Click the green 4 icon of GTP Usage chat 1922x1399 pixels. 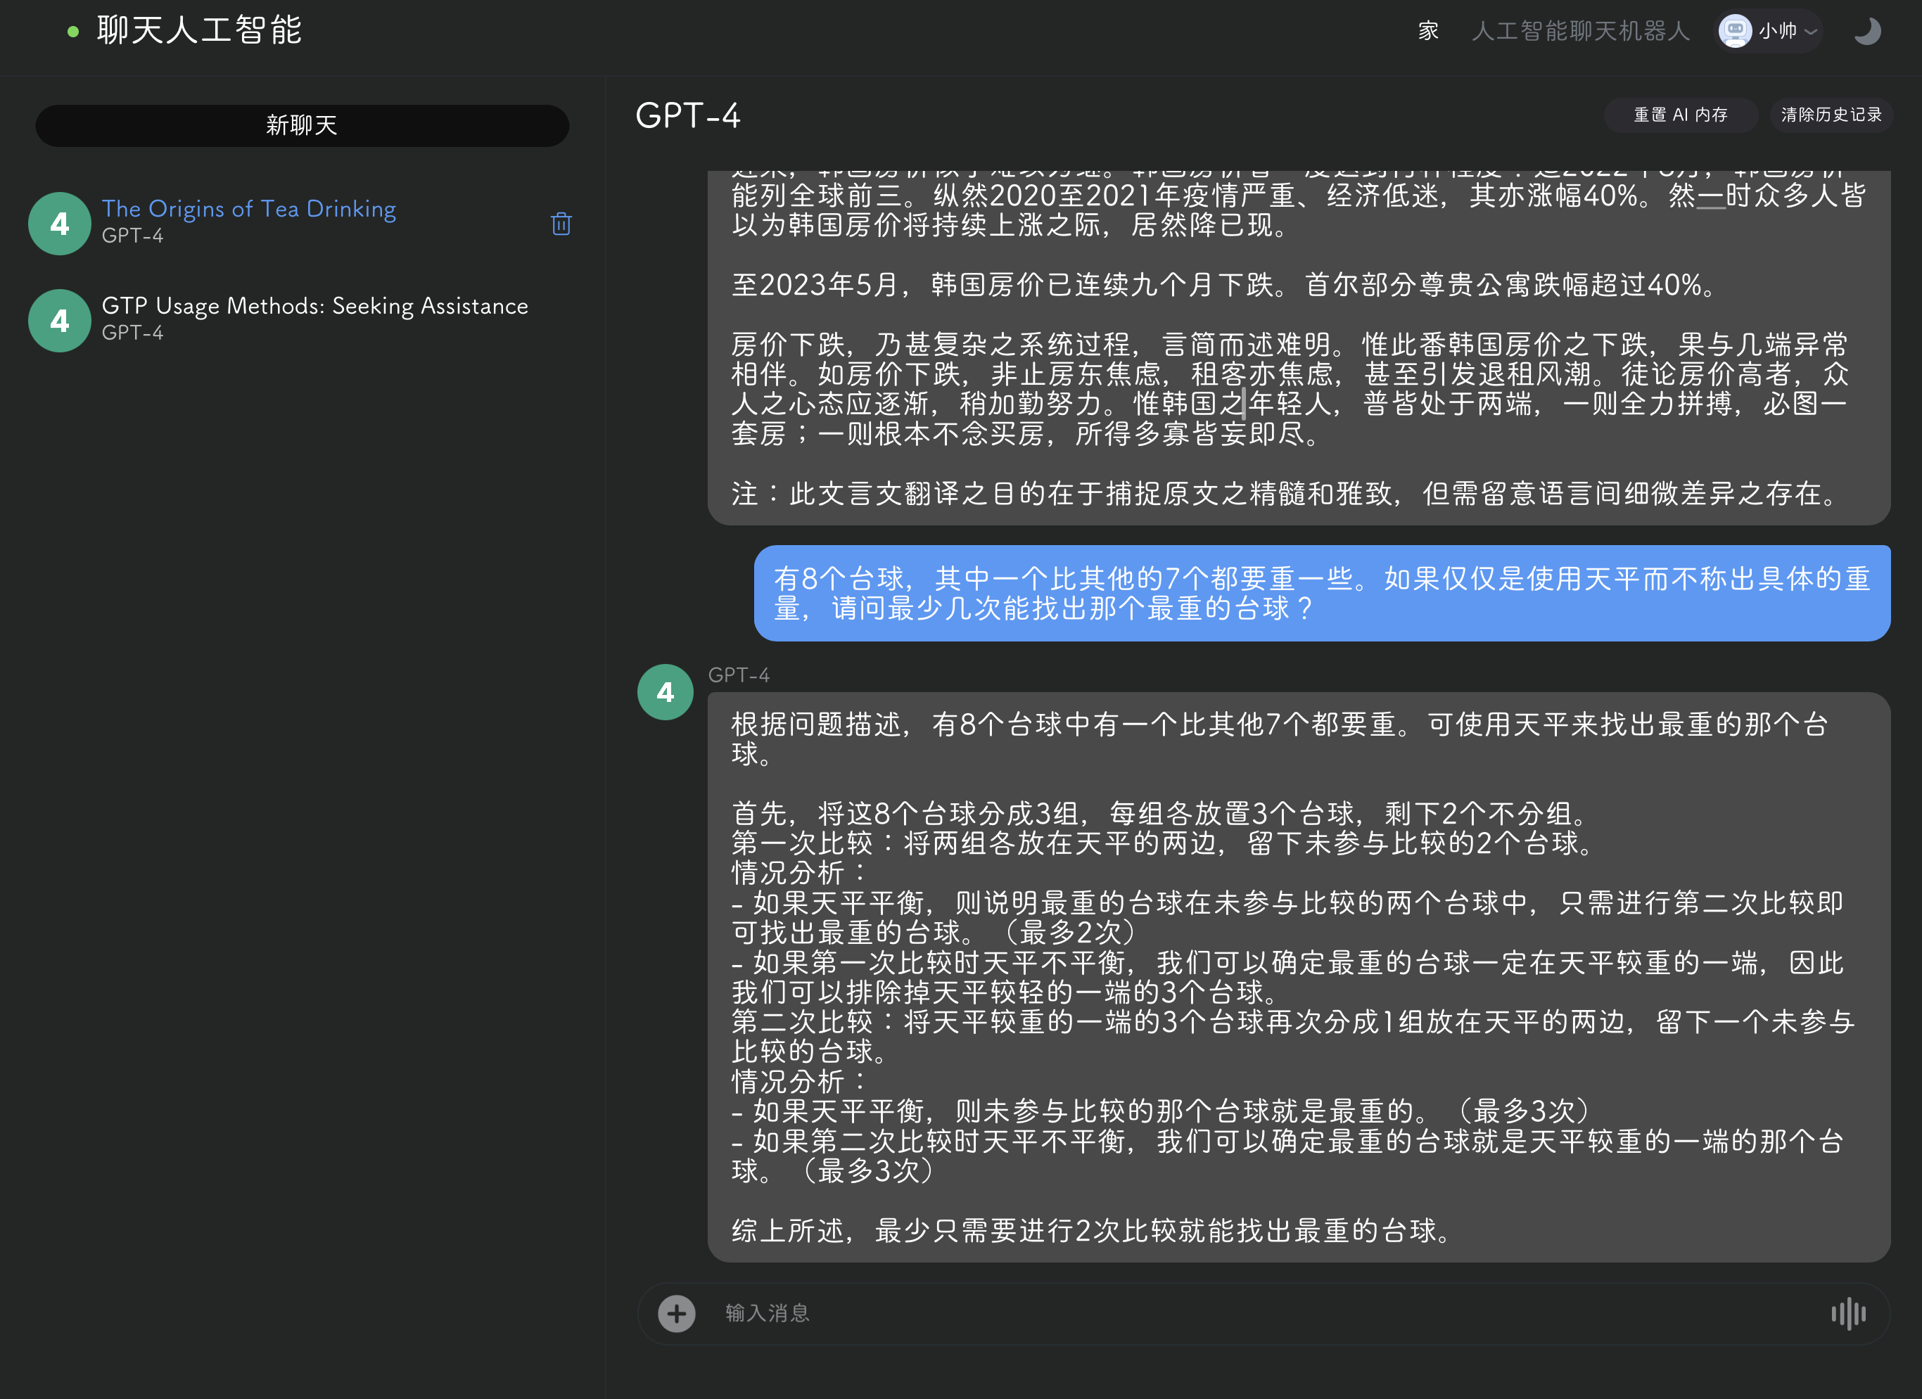tap(59, 321)
